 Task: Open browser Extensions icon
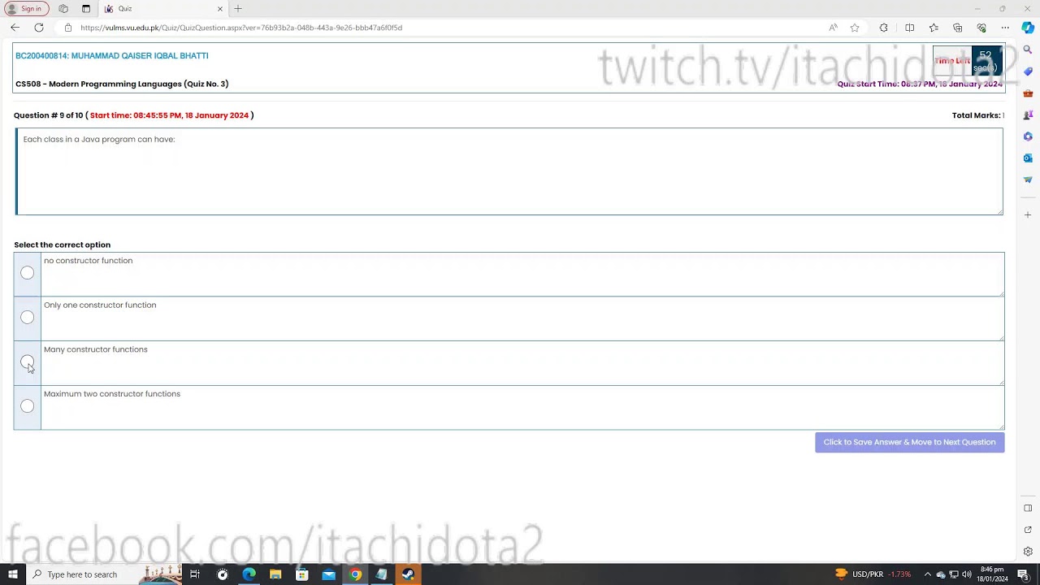884,28
